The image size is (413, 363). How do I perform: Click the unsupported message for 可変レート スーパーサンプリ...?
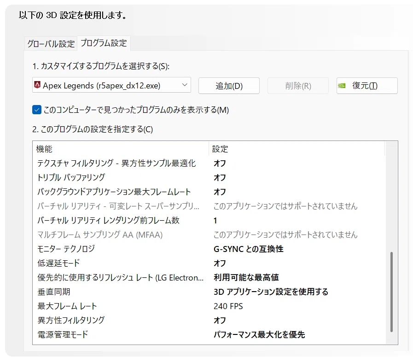pyautogui.click(x=285, y=206)
